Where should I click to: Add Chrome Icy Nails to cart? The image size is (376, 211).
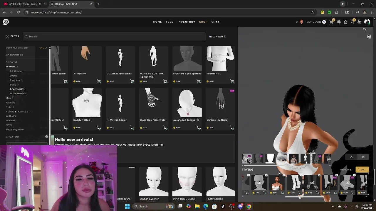pos(232,128)
